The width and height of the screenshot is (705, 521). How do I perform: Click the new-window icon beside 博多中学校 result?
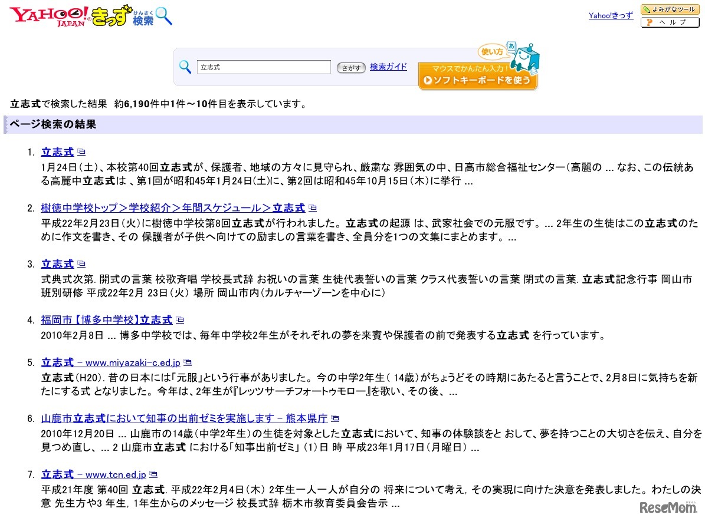coord(180,319)
